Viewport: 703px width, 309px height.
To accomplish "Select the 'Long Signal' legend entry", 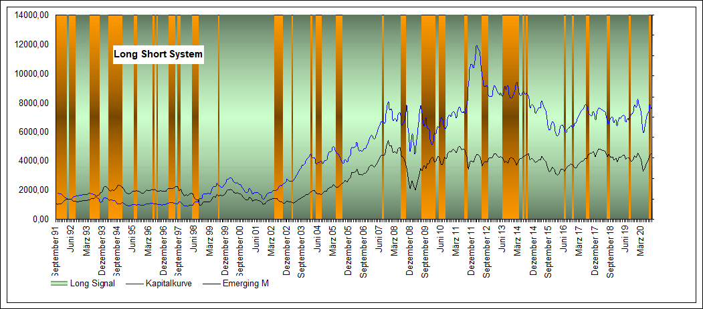I will click(83, 284).
